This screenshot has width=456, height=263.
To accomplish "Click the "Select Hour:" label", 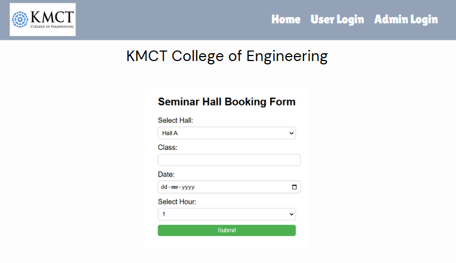I will [177, 201].
